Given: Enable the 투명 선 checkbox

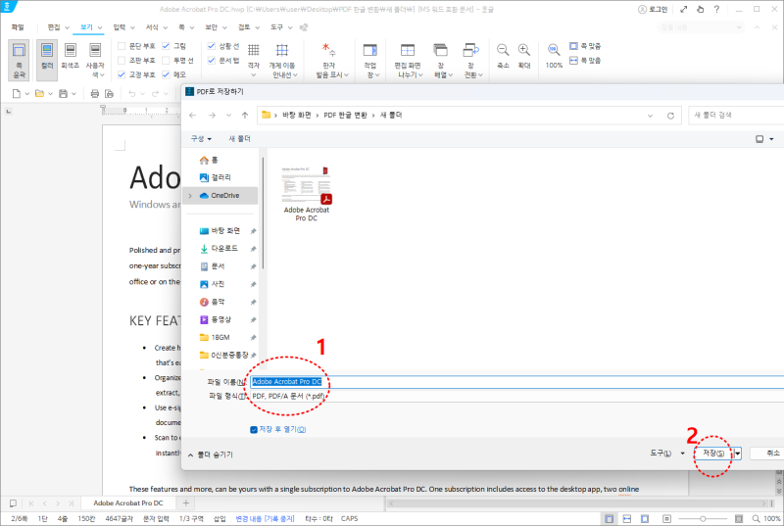Looking at the screenshot, I should click(166, 61).
